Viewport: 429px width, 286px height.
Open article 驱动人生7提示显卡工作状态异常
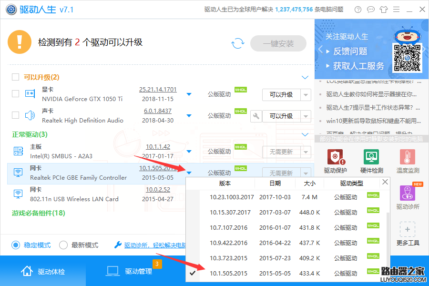point(373,108)
